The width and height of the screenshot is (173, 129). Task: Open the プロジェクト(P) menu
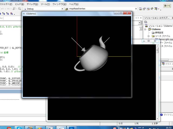(6, 4)
